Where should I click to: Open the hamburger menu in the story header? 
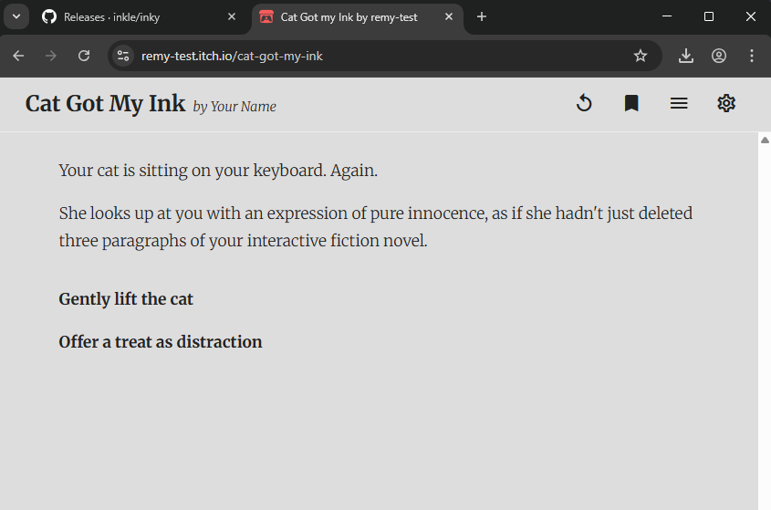click(679, 103)
